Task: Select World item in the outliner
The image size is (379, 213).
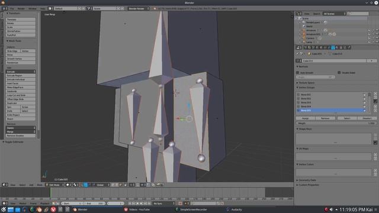Action: coord(309,26)
